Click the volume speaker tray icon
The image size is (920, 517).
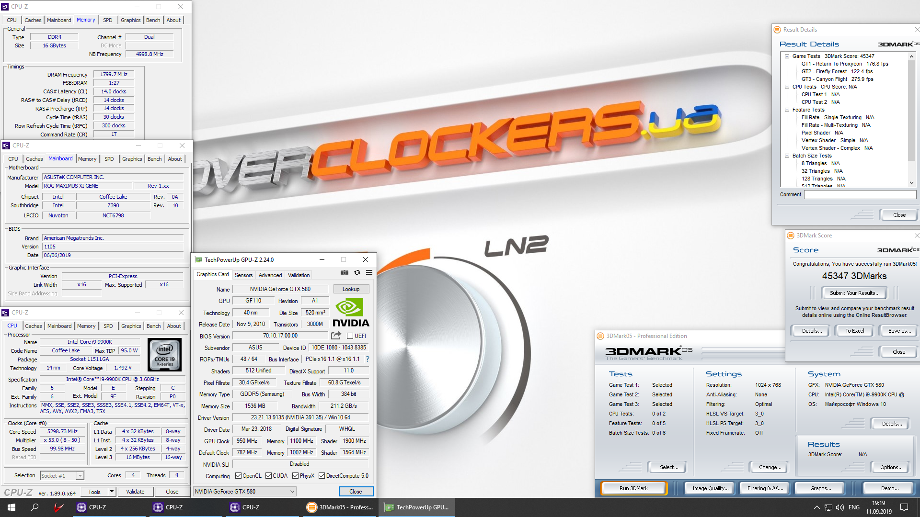pyautogui.click(x=839, y=507)
